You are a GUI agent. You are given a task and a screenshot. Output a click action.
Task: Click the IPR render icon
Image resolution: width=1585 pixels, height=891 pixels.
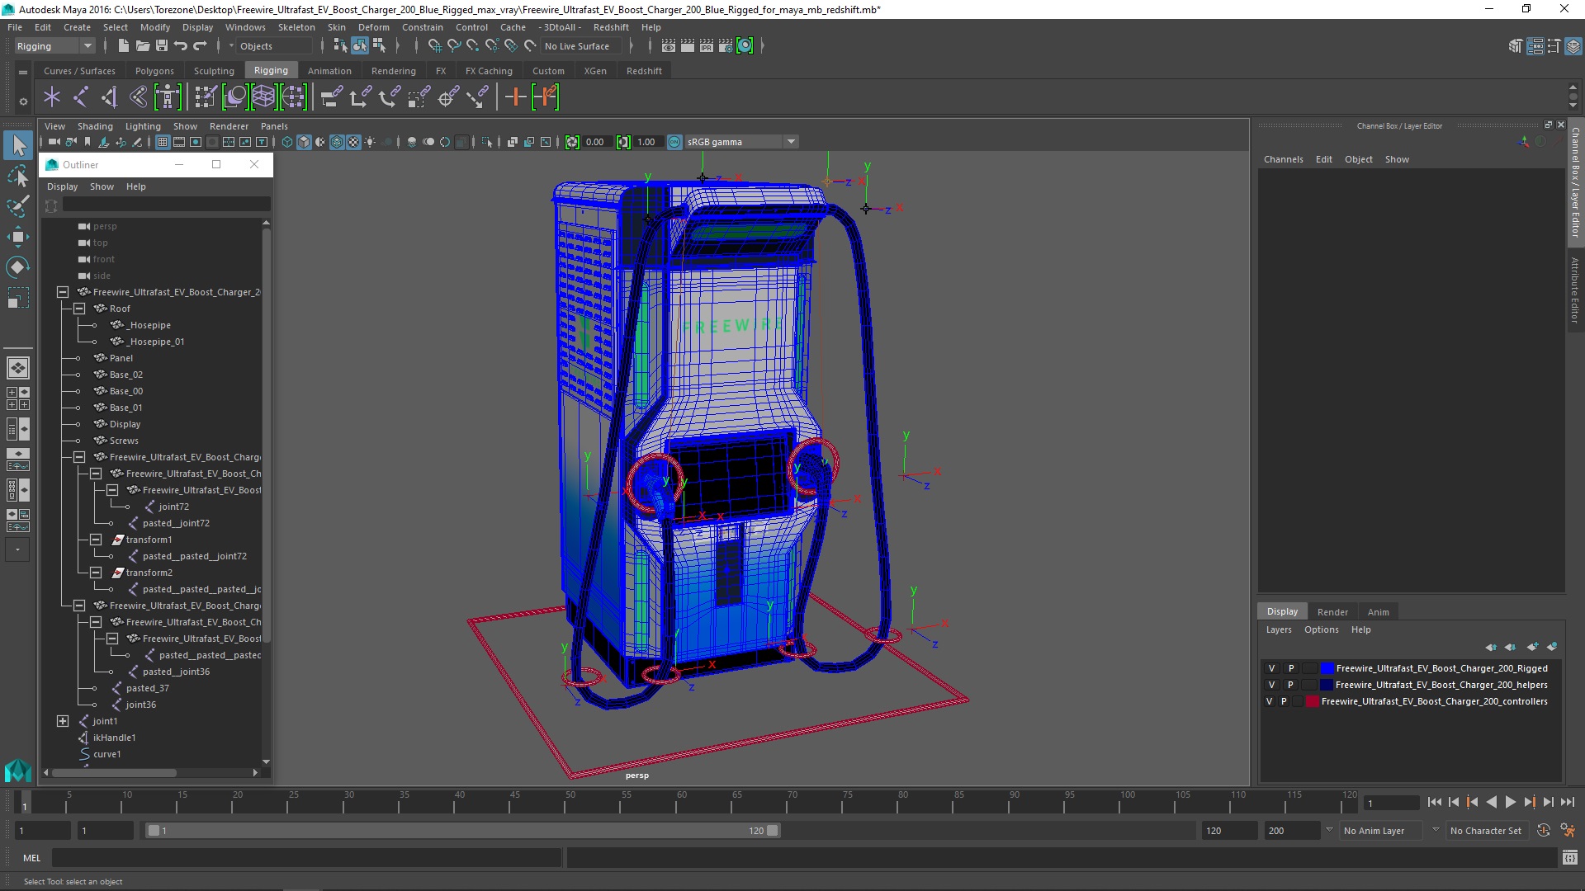click(707, 46)
